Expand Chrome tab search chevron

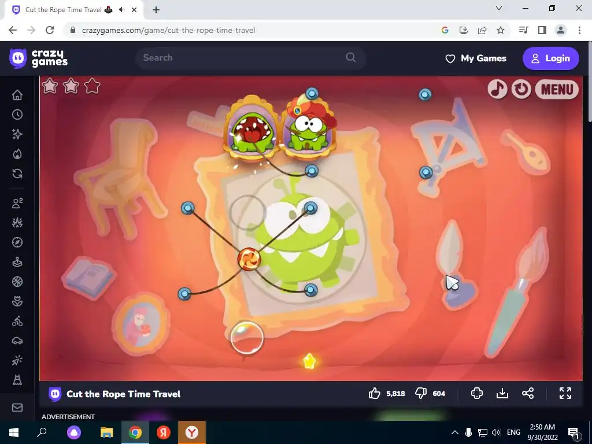(x=499, y=8)
